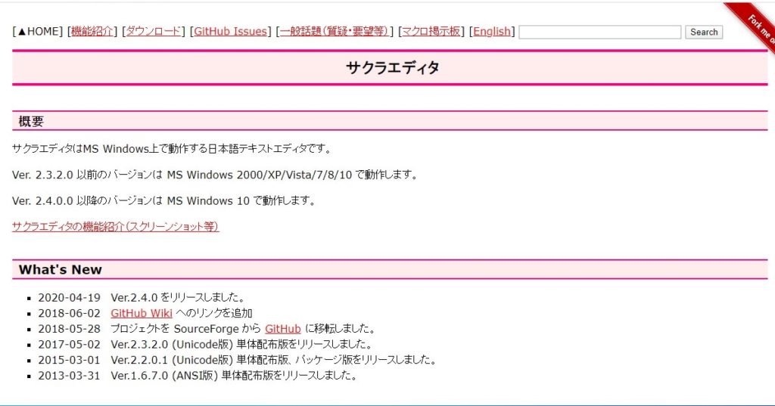Open サクラエディタの機能紹介(スクリーンショット等) link
The image size is (775, 406).
(x=115, y=227)
